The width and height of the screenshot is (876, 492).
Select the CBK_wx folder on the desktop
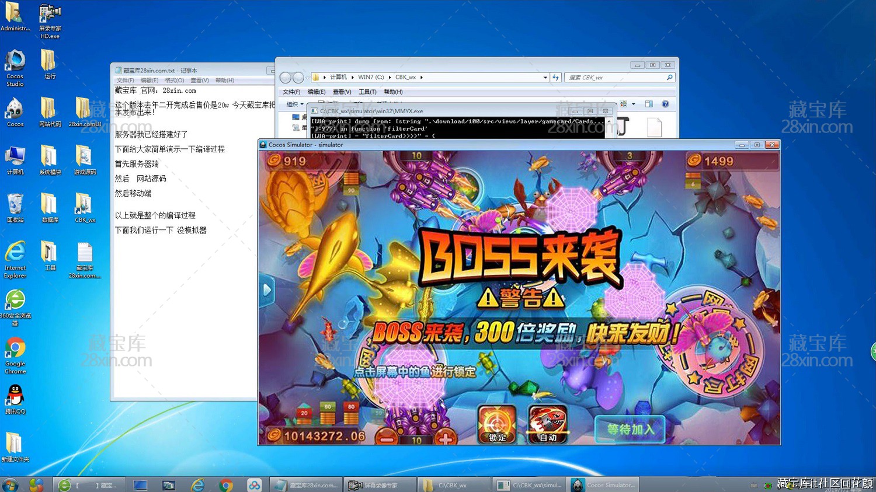(x=85, y=208)
